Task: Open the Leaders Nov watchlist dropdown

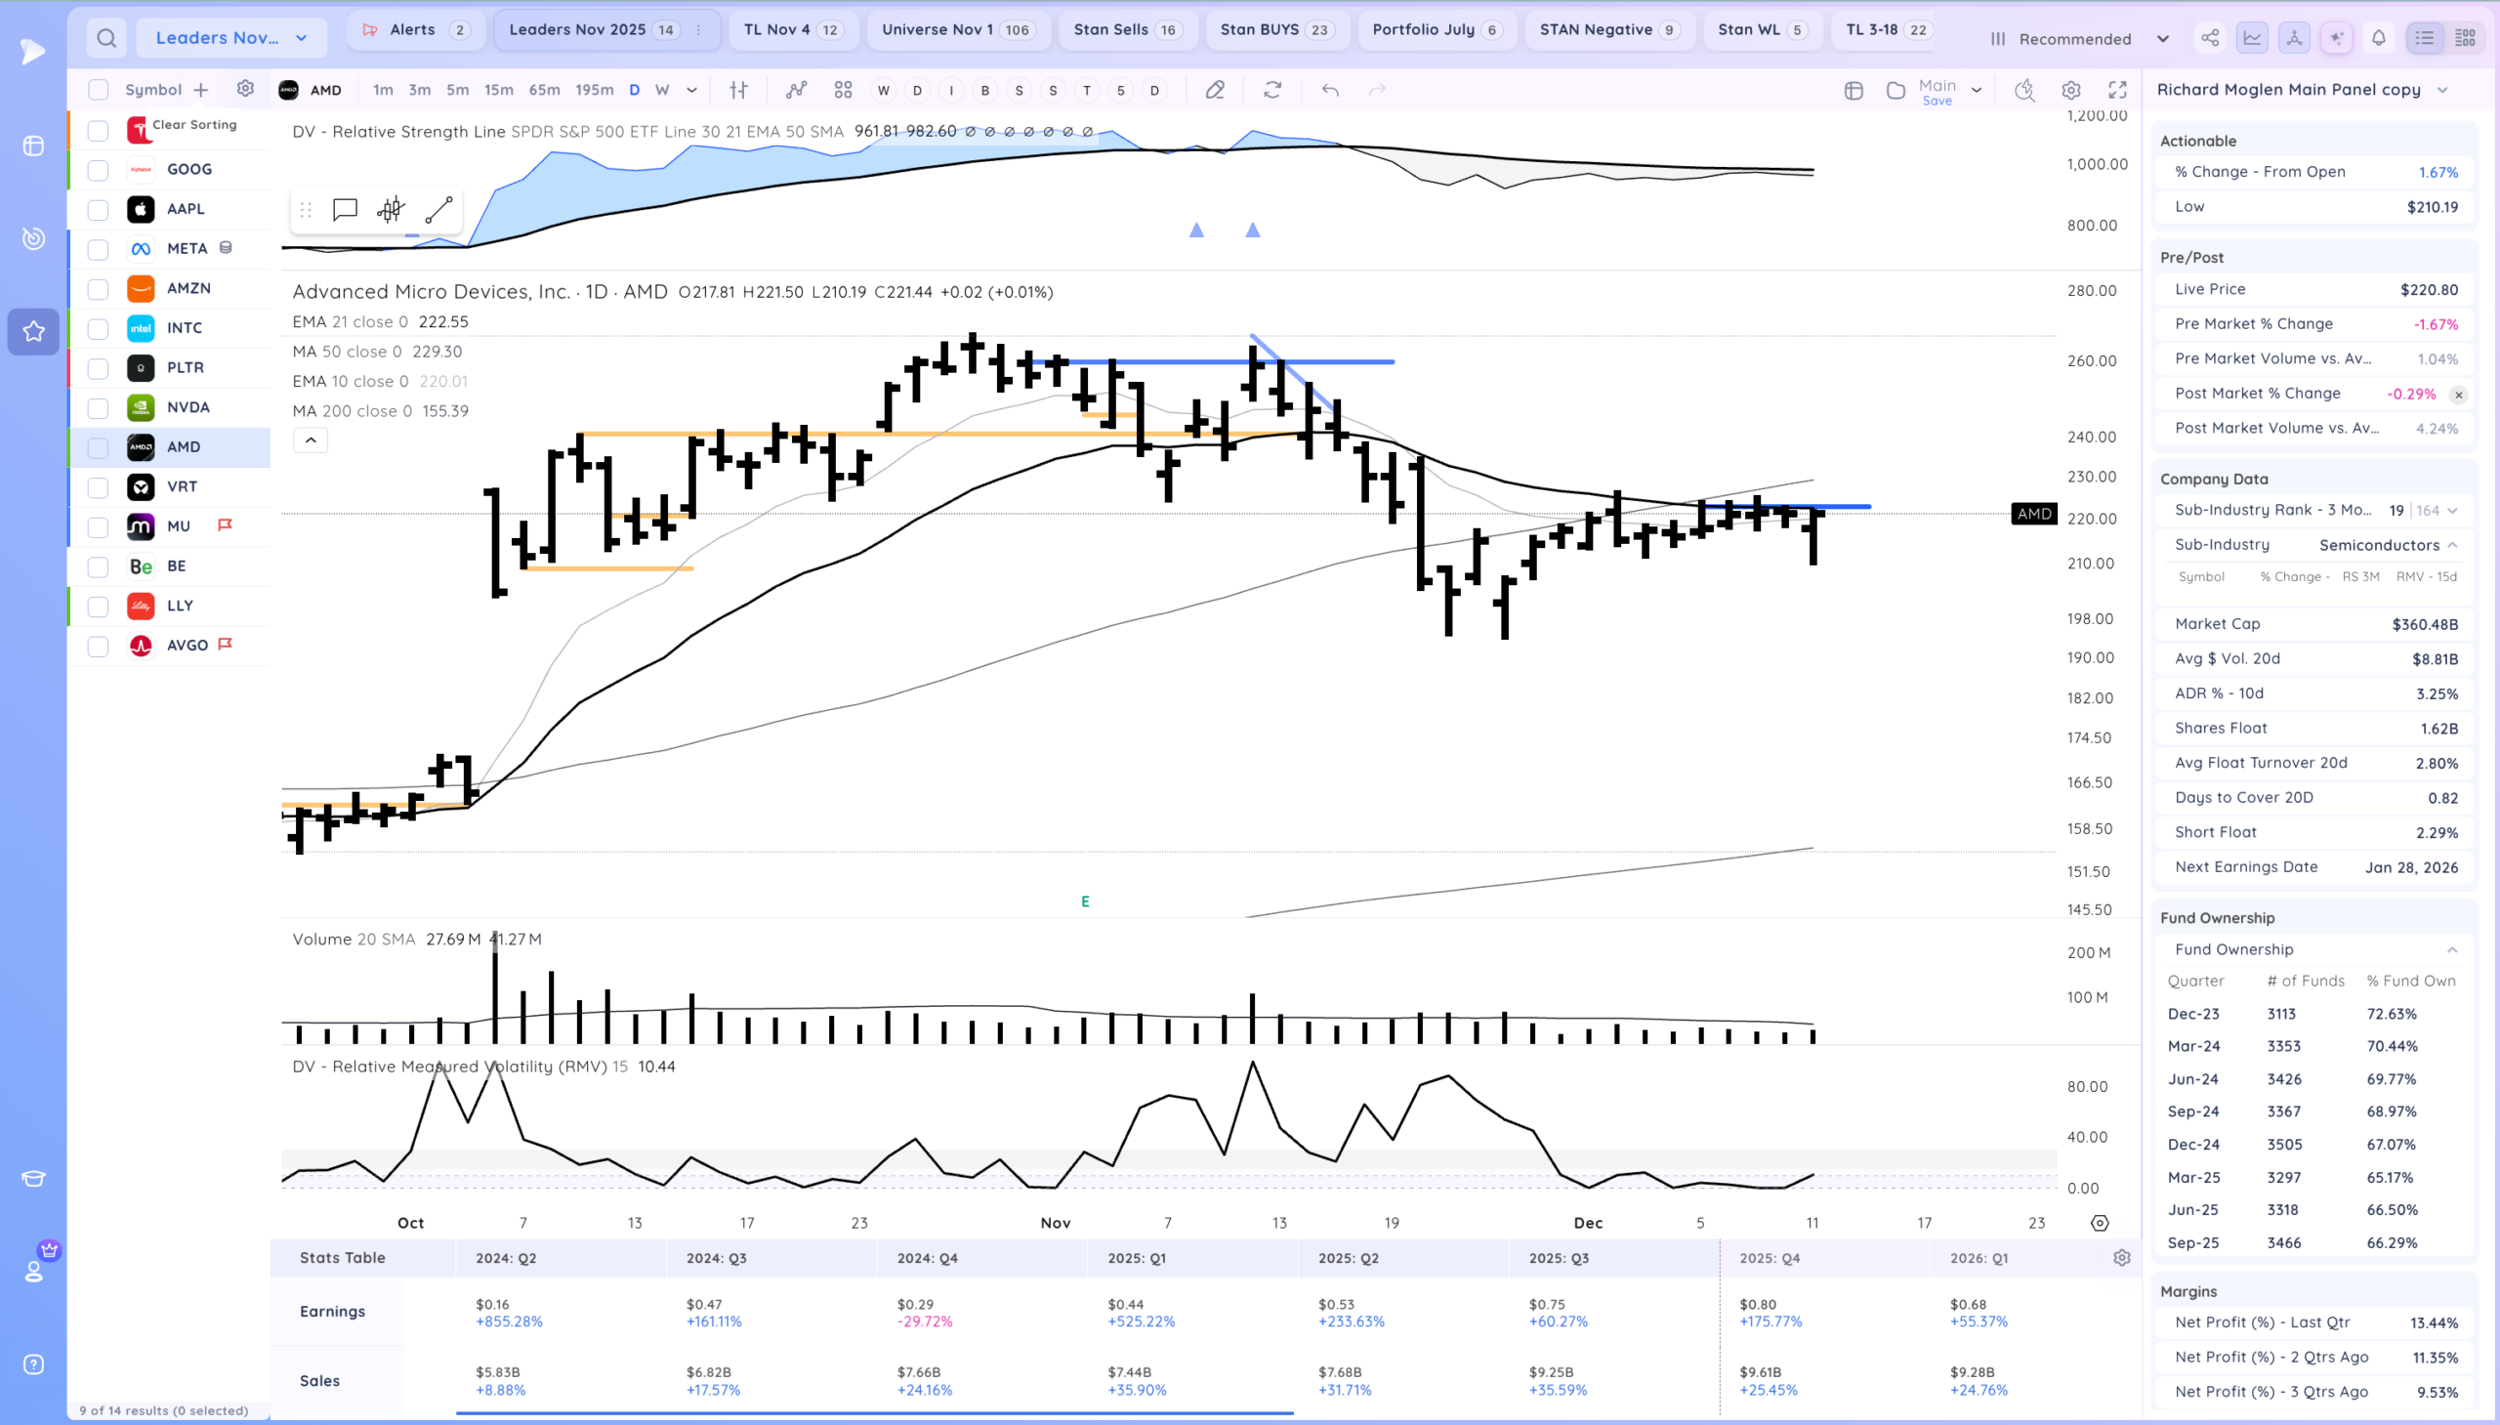Action: (x=231, y=38)
